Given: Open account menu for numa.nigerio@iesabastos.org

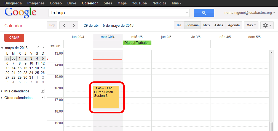Looking at the screenshot, I should tap(250, 13).
